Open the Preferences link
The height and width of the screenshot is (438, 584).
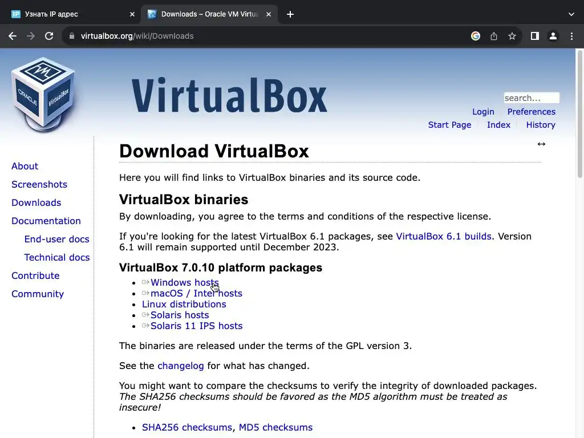531,112
